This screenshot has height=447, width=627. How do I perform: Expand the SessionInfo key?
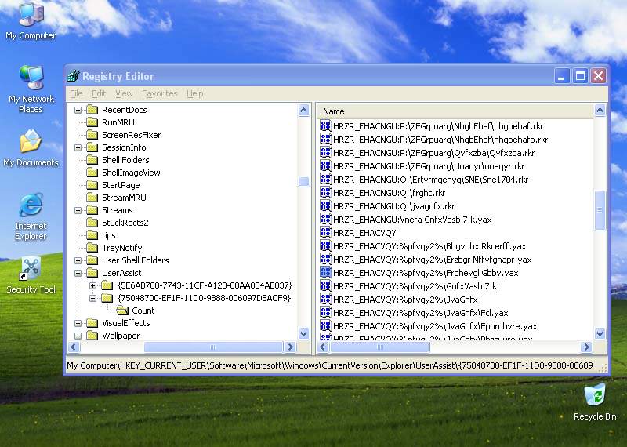[x=78, y=147]
